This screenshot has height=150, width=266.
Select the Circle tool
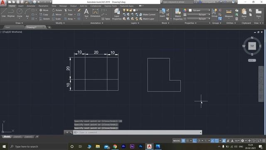coord(20,13)
